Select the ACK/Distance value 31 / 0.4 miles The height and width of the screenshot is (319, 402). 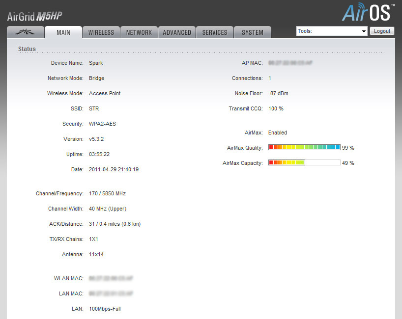tap(104, 224)
